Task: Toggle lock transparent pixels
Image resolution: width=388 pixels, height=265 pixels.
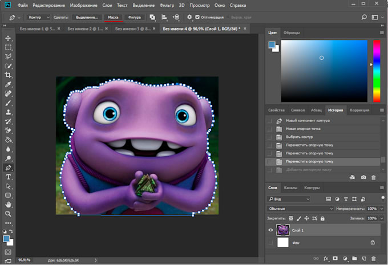Action: (x=291, y=218)
